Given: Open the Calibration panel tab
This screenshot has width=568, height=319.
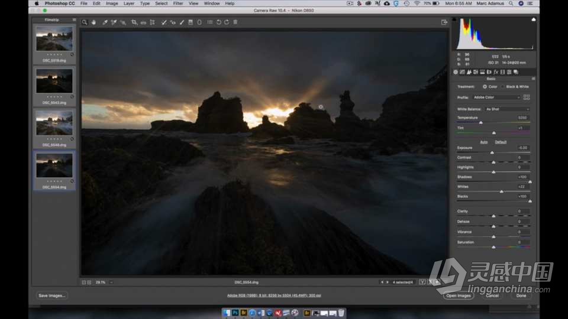Looking at the screenshot, I should click(x=502, y=72).
